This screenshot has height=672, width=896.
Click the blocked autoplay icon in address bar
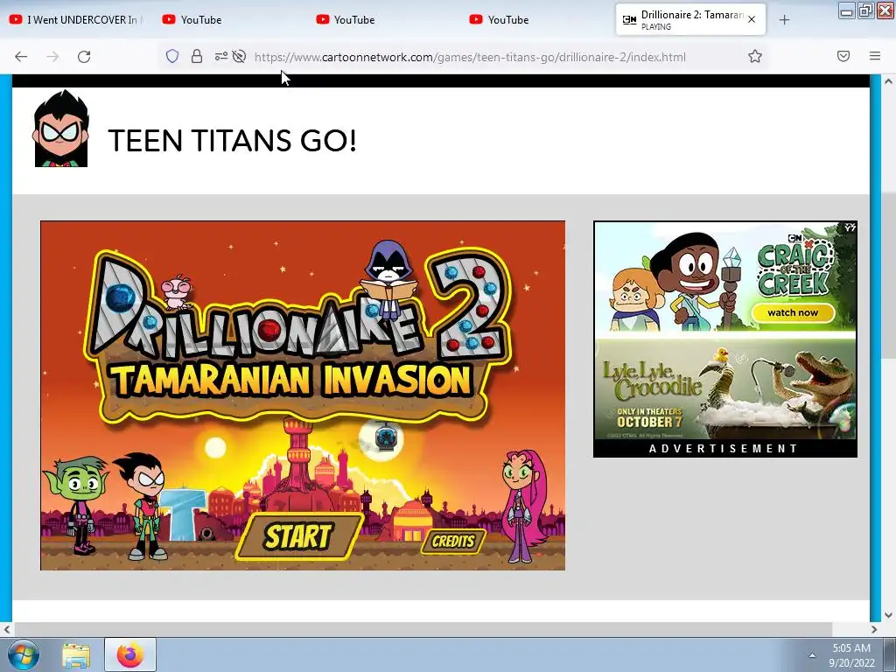240,56
